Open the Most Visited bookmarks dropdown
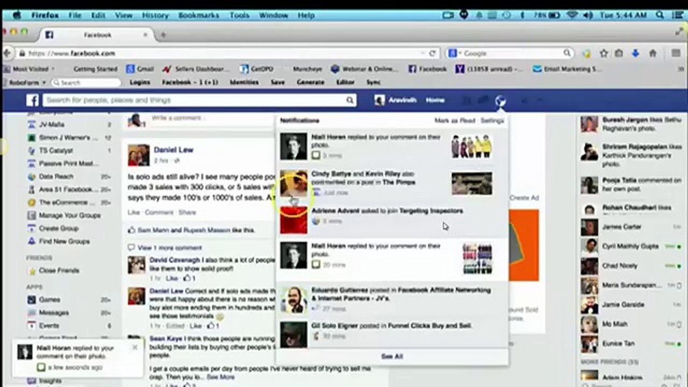The image size is (688, 387). click(x=30, y=69)
